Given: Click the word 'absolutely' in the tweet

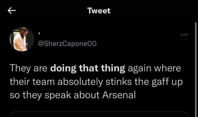Looking at the screenshot, I should [80, 82].
